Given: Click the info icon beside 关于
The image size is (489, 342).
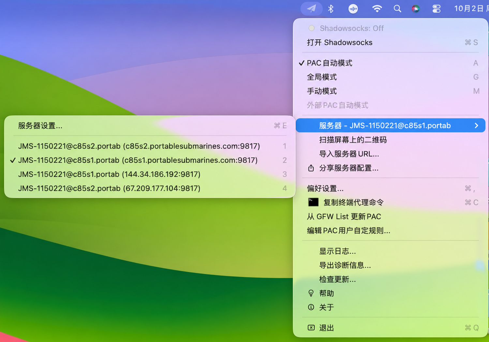Looking at the screenshot, I should tap(311, 307).
